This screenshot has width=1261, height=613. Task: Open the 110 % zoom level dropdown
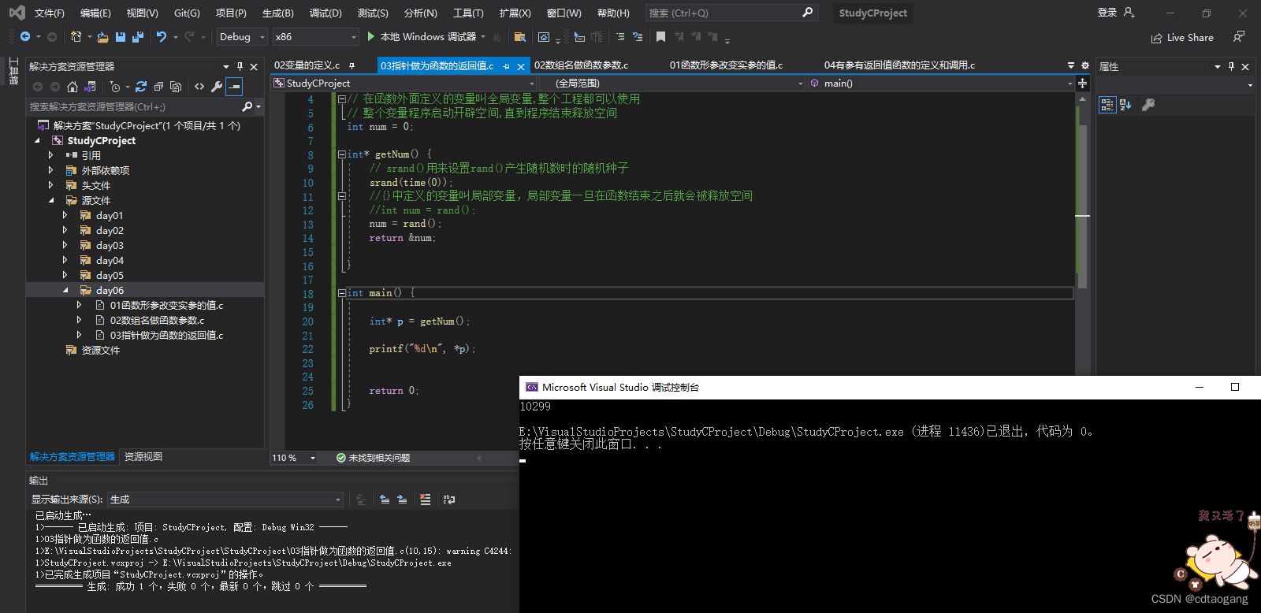point(294,458)
